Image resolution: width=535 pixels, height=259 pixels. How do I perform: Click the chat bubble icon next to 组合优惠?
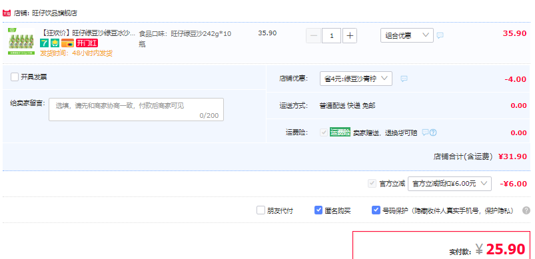tap(440, 35)
